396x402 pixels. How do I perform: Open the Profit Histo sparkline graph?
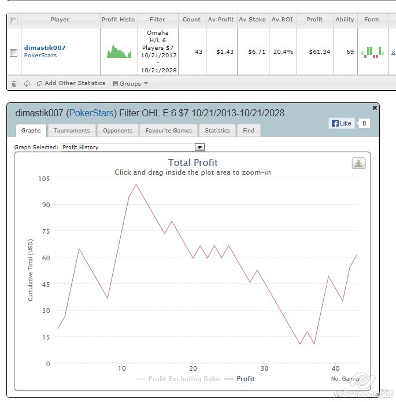coord(119,52)
